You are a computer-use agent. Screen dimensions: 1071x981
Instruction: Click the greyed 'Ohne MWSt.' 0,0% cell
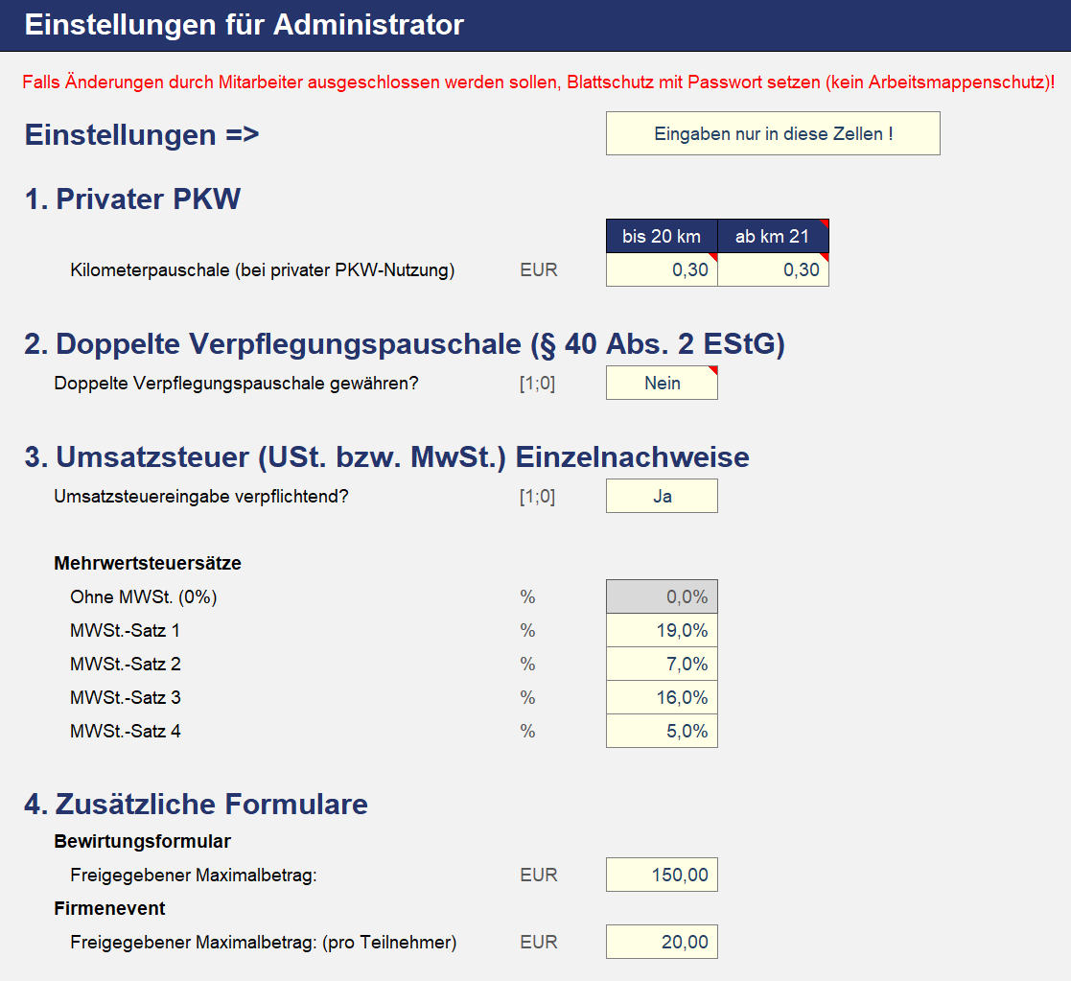pyautogui.click(x=662, y=596)
